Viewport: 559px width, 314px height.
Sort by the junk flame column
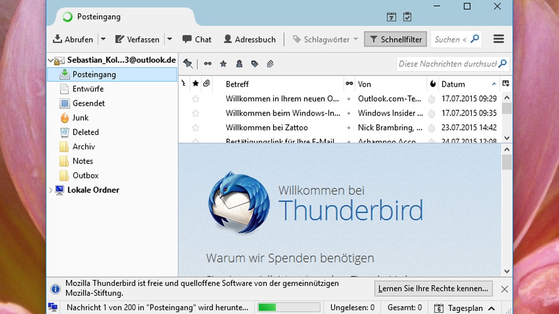[x=432, y=83]
